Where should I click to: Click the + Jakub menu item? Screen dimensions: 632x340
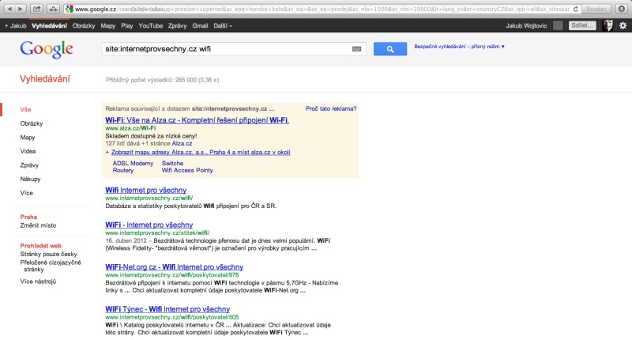[15, 25]
